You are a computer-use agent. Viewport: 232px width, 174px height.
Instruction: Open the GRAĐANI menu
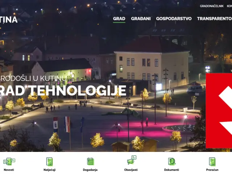(141, 18)
